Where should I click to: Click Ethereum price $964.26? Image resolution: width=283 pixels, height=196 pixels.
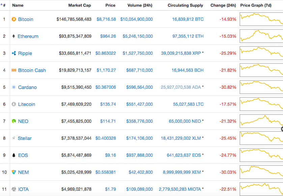click(108, 36)
